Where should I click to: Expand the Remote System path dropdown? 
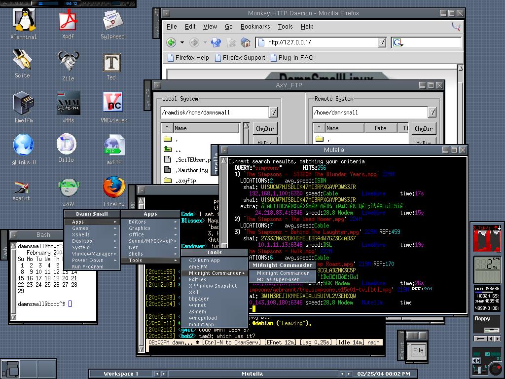pos(432,112)
